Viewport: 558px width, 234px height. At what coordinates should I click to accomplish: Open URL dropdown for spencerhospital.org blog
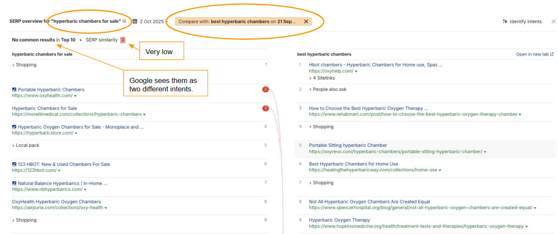click(535, 208)
